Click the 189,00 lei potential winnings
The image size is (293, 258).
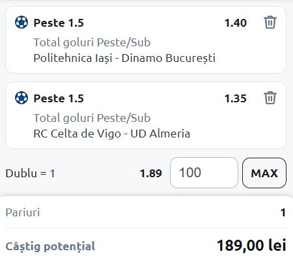251,246
